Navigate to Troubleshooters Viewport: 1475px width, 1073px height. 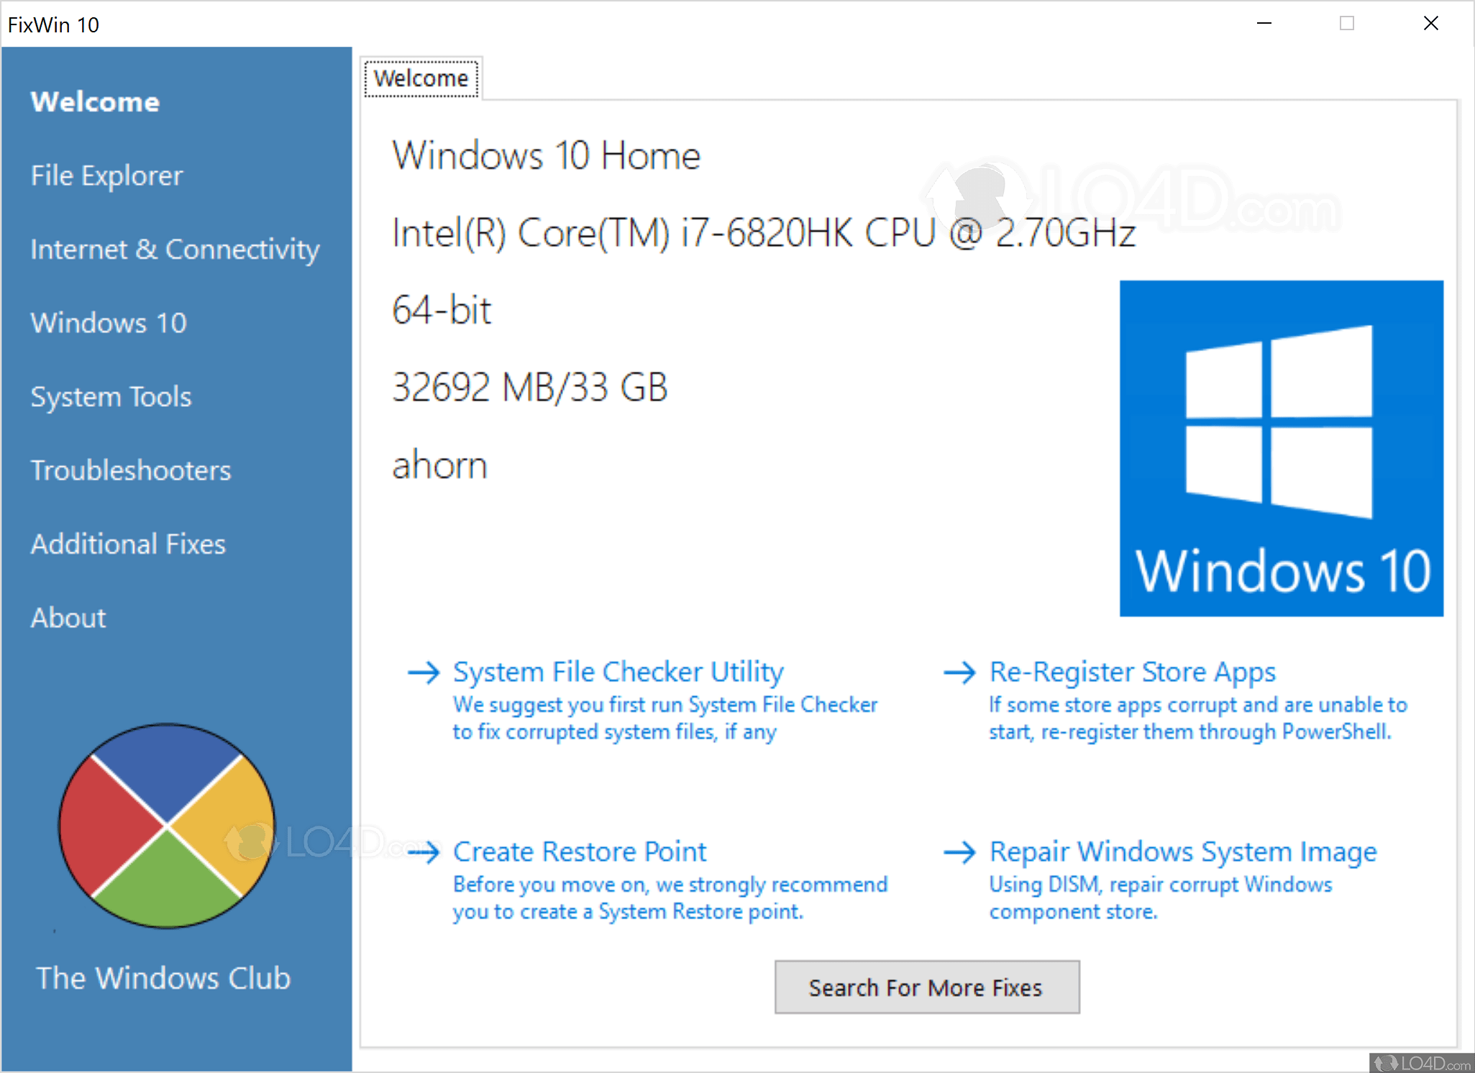pyautogui.click(x=131, y=470)
